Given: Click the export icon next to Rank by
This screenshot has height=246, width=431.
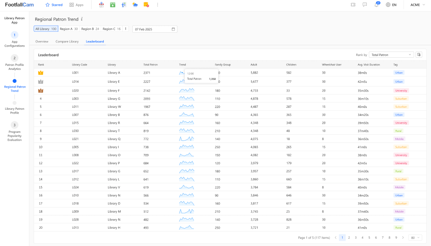Looking at the screenshot, I should [419, 55].
